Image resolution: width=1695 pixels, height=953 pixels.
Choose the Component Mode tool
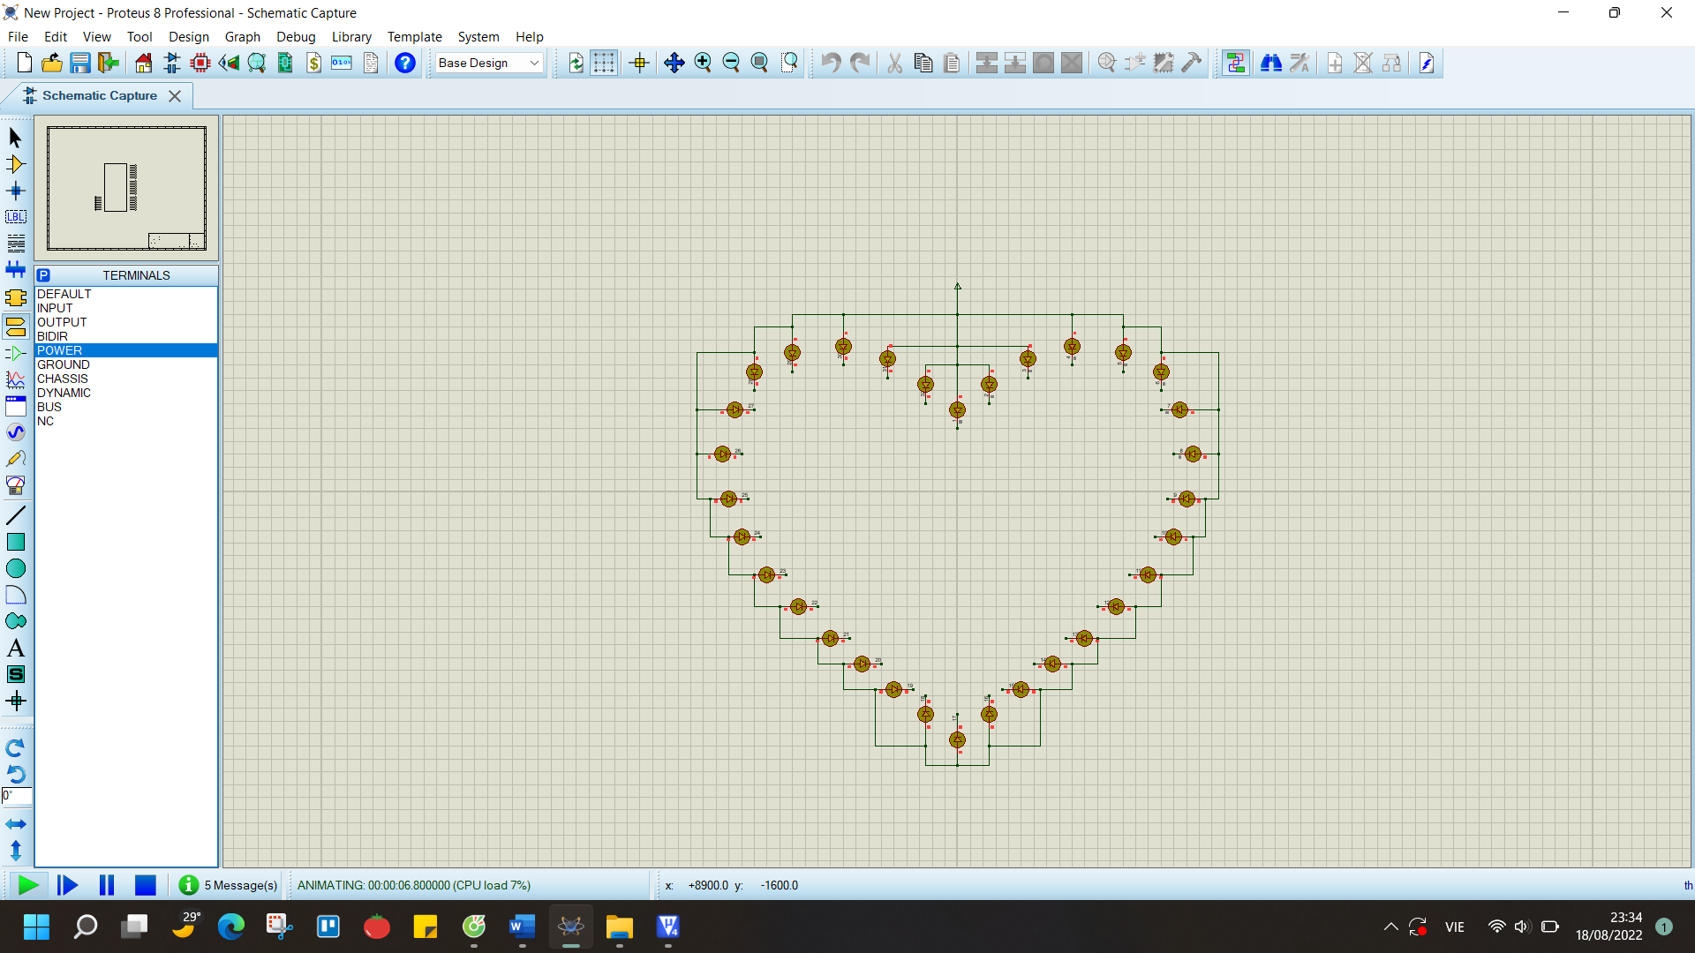pos(15,164)
